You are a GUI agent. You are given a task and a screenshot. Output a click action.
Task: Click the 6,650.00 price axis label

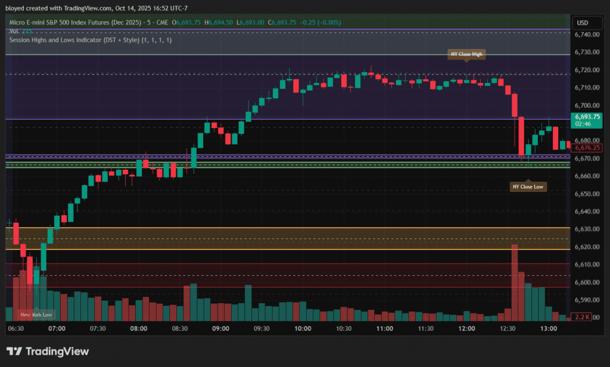(587, 194)
